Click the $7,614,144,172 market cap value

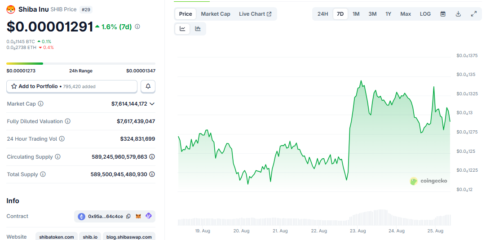[129, 104]
